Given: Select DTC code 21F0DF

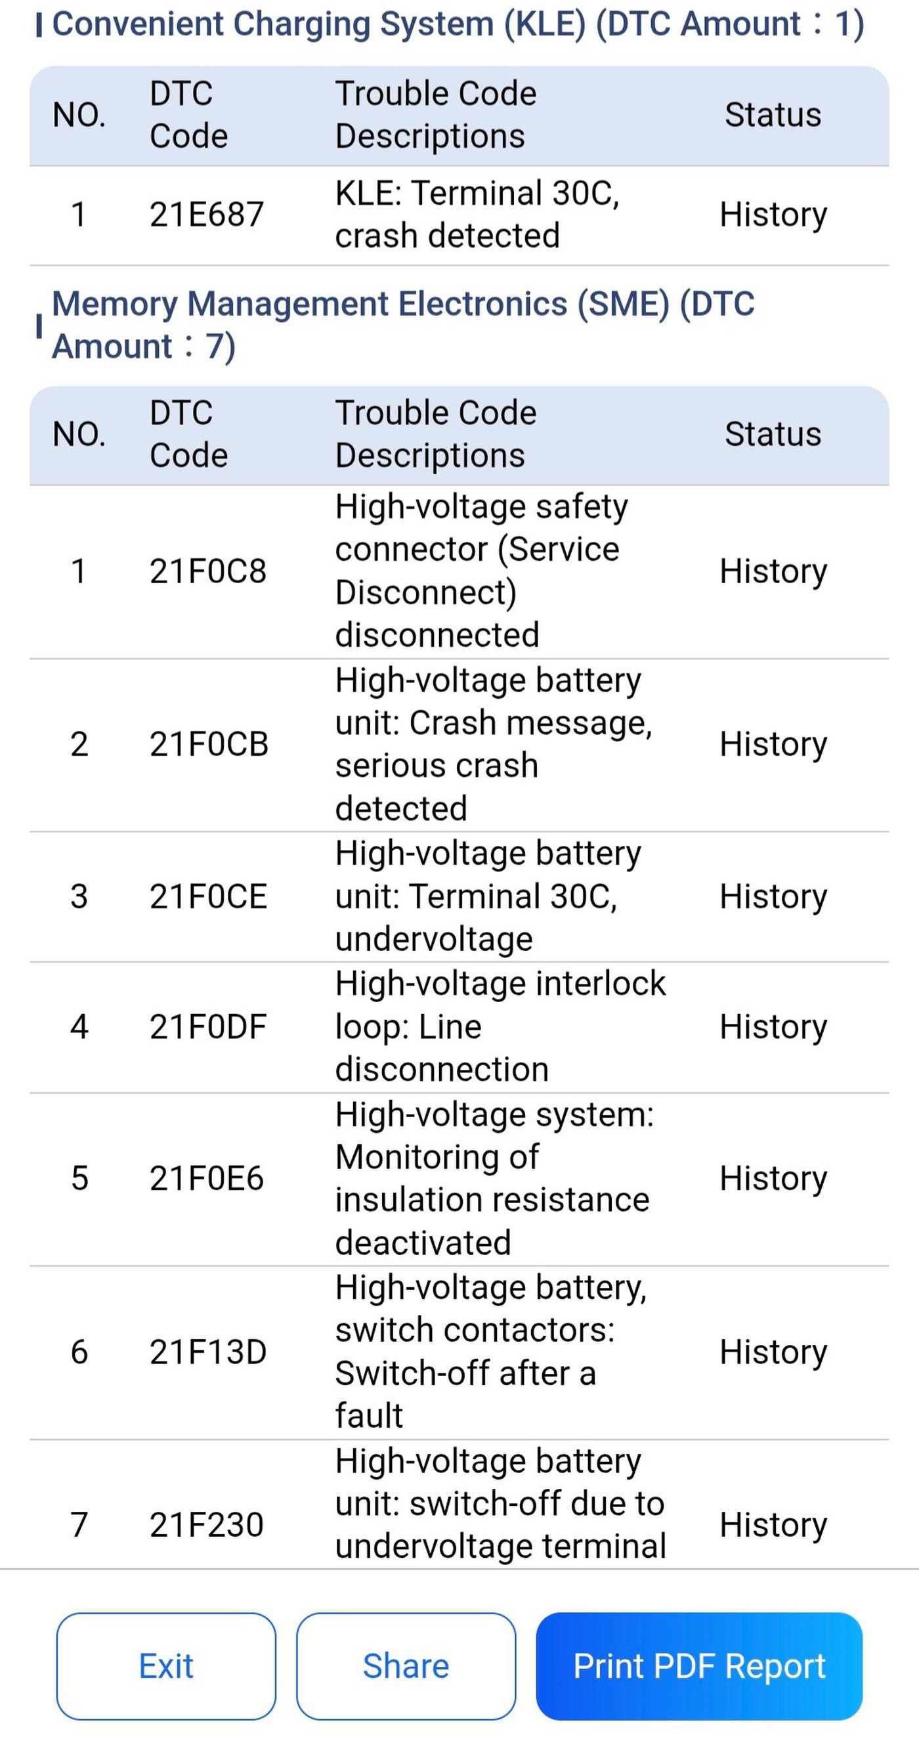Looking at the screenshot, I should click(x=208, y=1026).
